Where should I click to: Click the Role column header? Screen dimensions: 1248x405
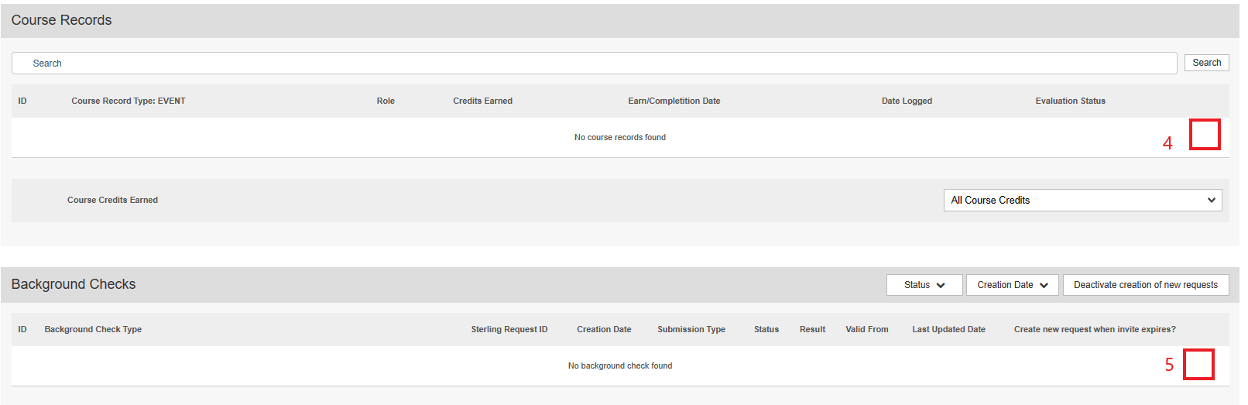[386, 101]
